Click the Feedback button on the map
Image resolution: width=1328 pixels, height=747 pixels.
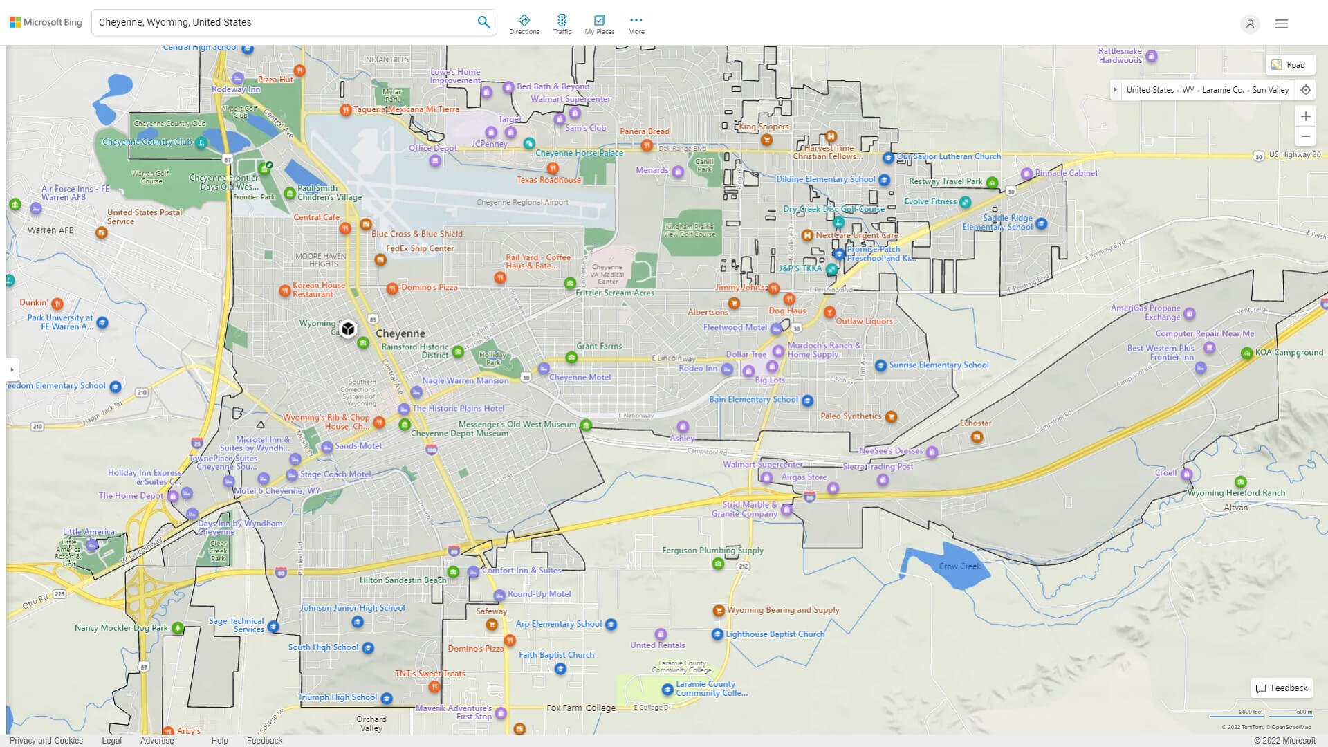click(1281, 688)
